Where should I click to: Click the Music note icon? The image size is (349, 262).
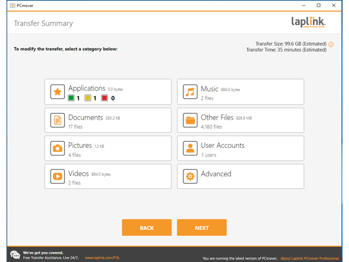tap(190, 92)
